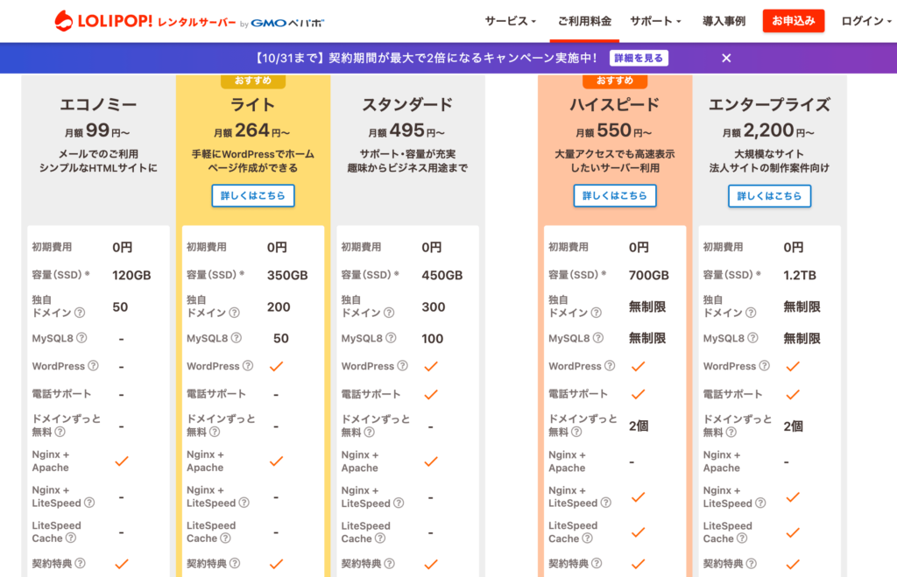
Task: Click the MySQL8 help icon in エコノミー column
Action: point(83,339)
